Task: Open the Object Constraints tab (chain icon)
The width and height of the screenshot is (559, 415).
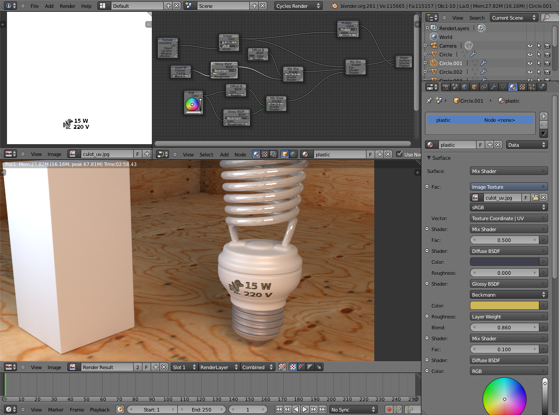Action: click(x=484, y=87)
